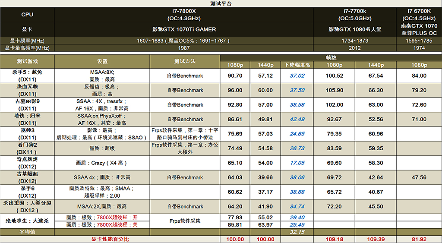
Task: Click the SSAA：4X，tressfx settings cell
Action: [x=102, y=105]
